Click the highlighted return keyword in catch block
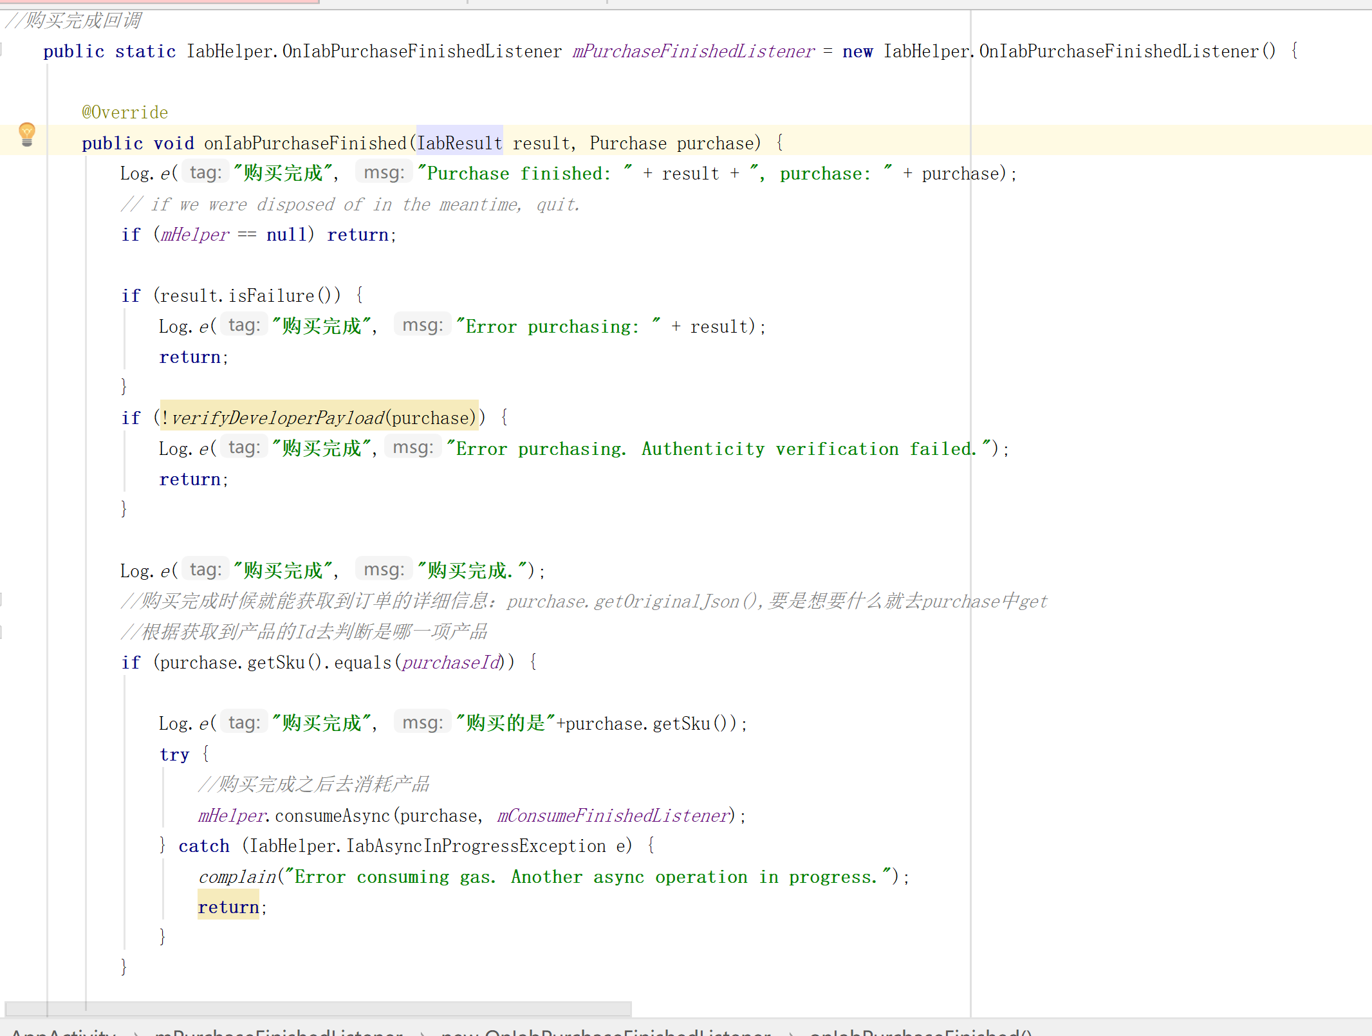 (228, 907)
